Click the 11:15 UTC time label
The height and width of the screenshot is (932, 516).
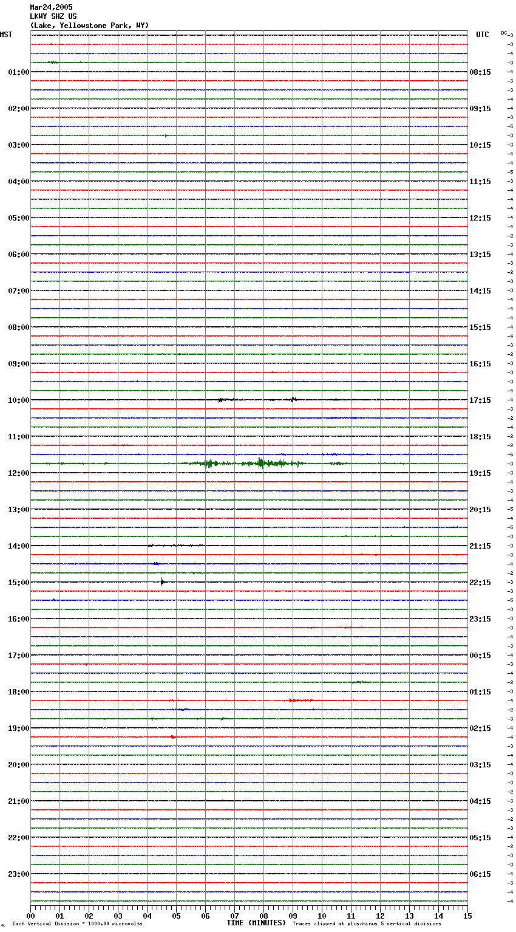(x=480, y=182)
